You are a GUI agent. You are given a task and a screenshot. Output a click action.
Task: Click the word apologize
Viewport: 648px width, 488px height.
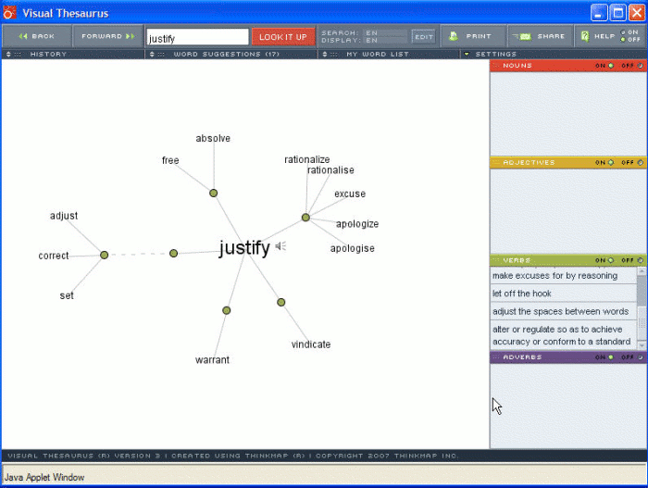click(x=357, y=224)
